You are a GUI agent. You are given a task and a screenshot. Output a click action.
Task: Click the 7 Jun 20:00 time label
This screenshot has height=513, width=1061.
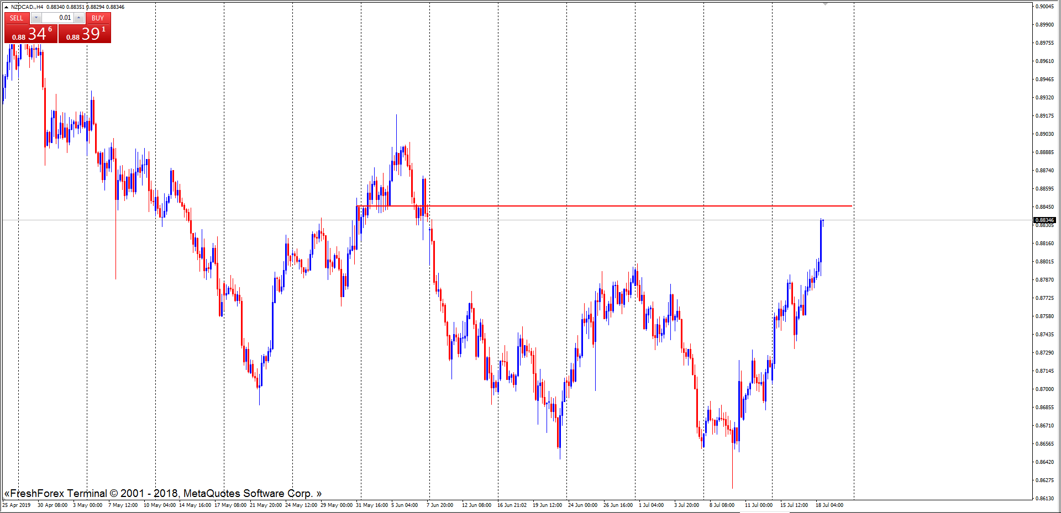pyautogui.click(x=440, y=505)
